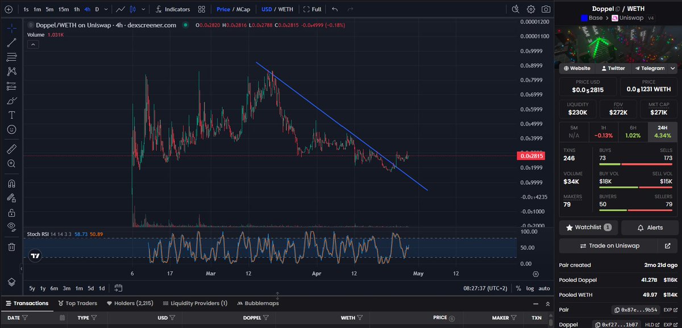Open the Indicators menu

pos(174,9)
